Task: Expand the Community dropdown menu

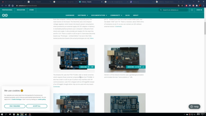Action: [x=116, y=15]
